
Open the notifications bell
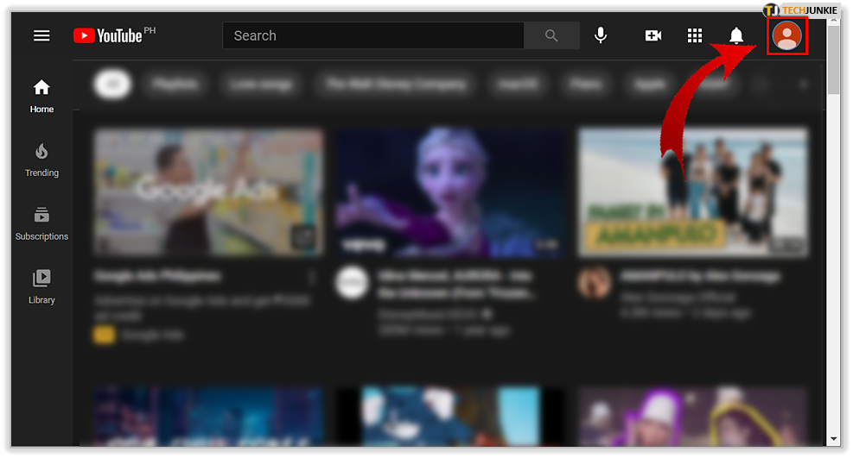click(736, 36)
